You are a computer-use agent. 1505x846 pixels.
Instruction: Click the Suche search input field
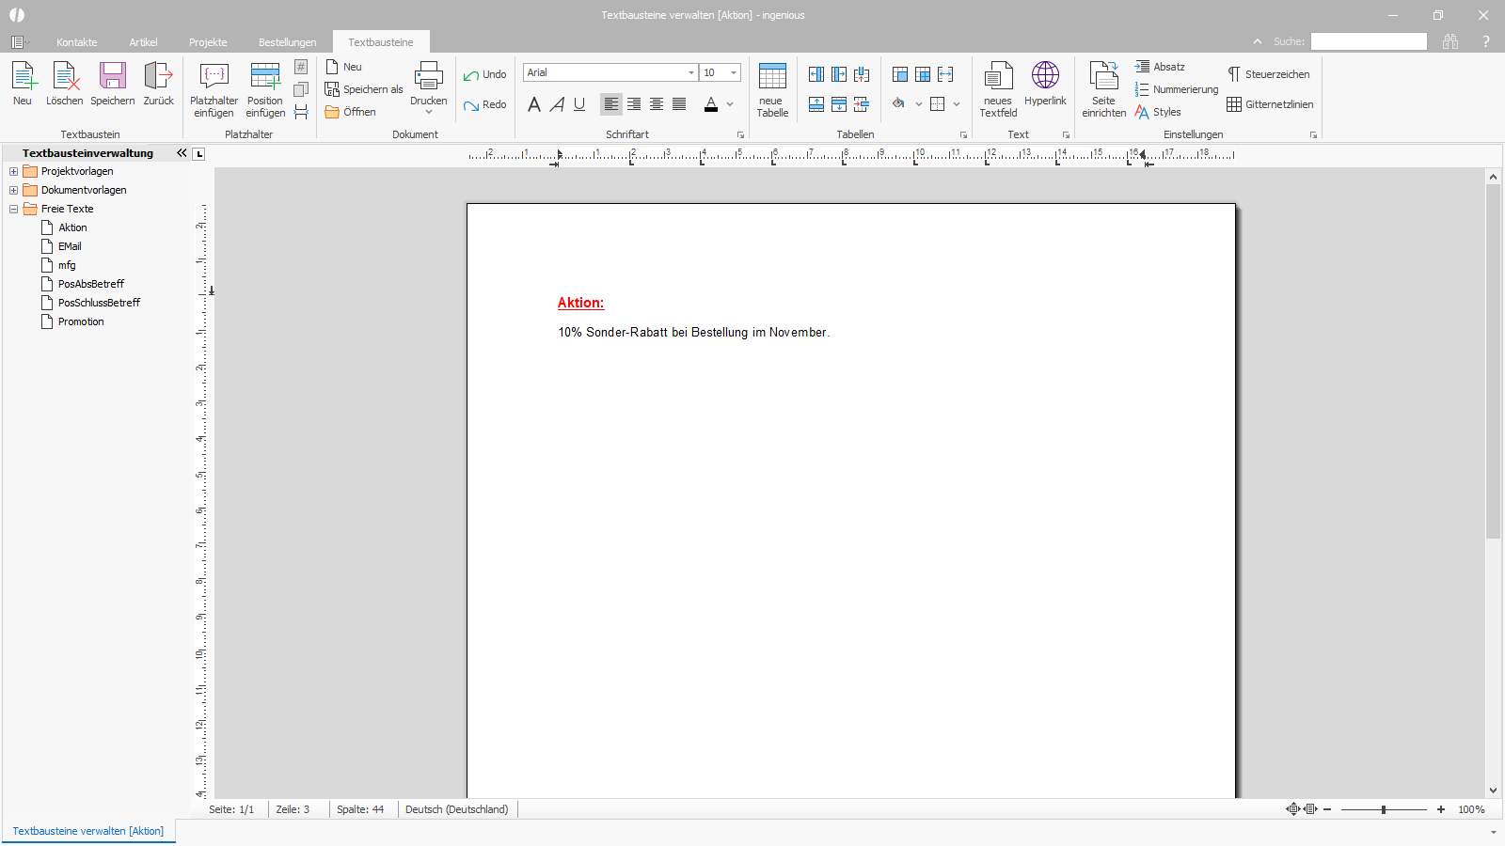(x=1369, y=41)
